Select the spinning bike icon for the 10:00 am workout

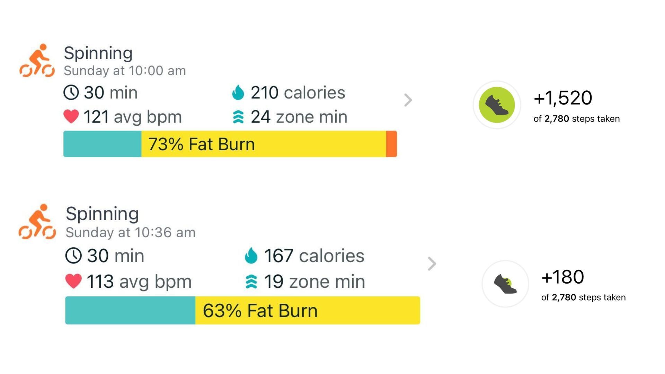click(37, 61)
